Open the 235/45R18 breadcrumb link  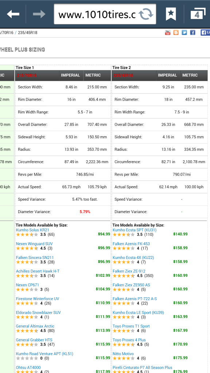coord(28,32)
